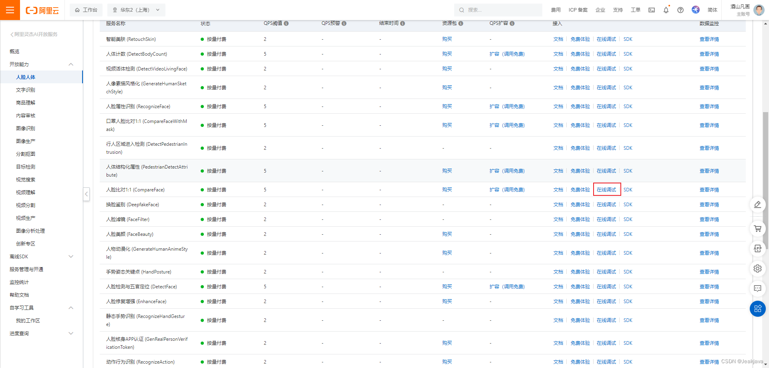The height and width of the screenshot is (368, 769).
Task: Click the floating edit pencil icon
Action: (x=757, y=205)
